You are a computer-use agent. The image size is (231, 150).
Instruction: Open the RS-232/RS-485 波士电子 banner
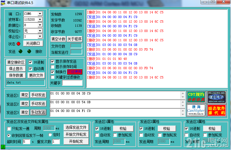coord(216,97)
